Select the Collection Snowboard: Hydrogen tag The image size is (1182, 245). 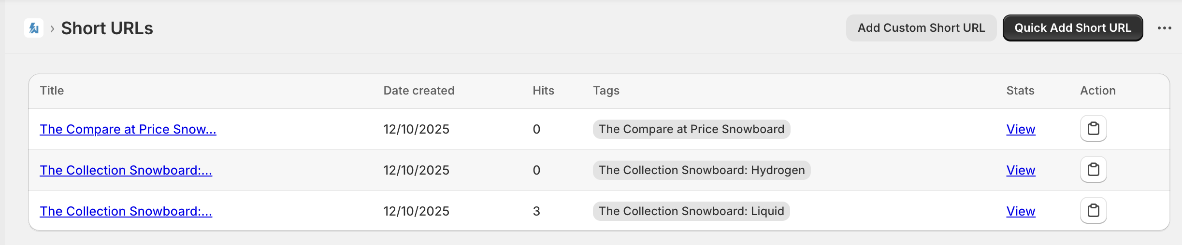[701, 170]
